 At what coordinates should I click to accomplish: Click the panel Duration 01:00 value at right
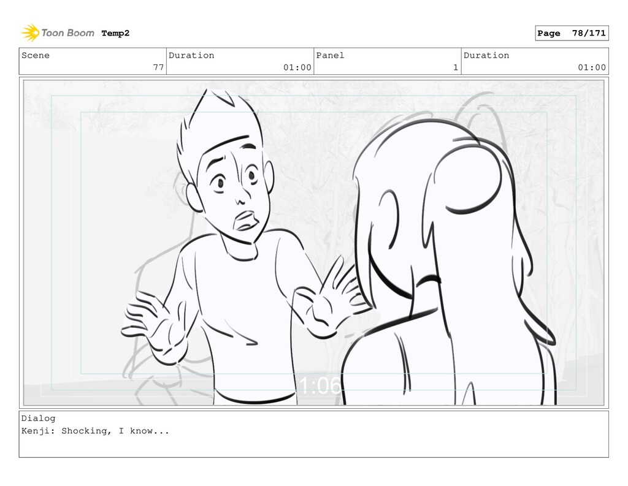pos(592,67)
